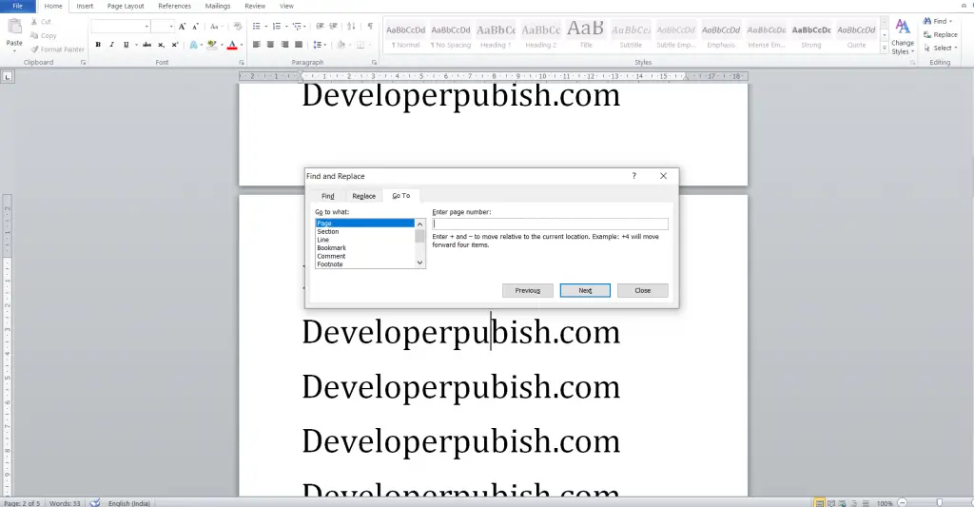This screenshot has height=507, width=974.
Task: Toggle Bold formatting in the ribbon
Action: pos(98,45)
